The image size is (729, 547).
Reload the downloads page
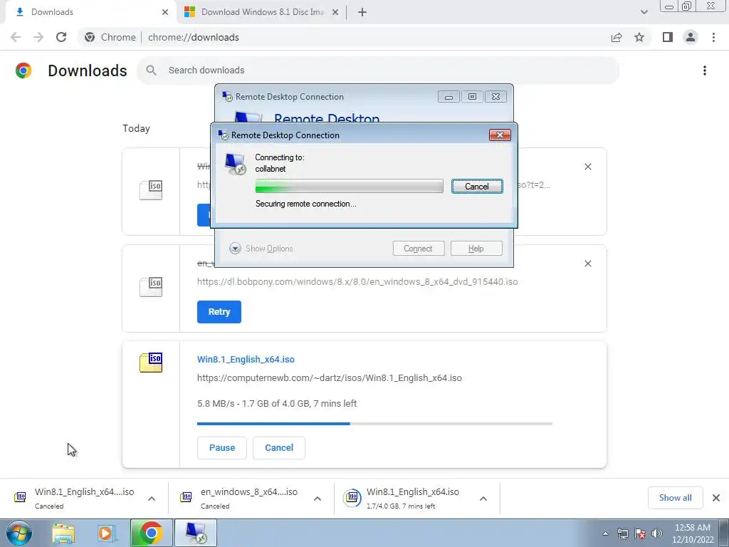tap(61, 37)
